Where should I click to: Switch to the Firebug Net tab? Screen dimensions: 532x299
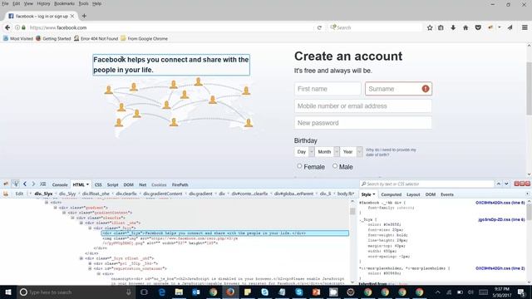142,184
